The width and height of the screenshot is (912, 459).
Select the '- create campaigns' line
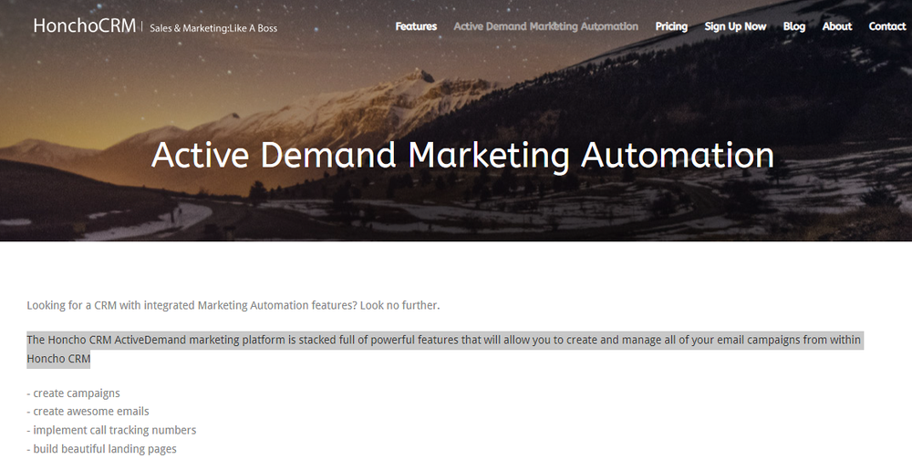pos(73,393)
